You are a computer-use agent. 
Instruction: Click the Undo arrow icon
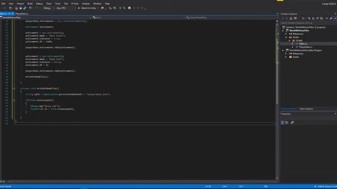point(31,8)
